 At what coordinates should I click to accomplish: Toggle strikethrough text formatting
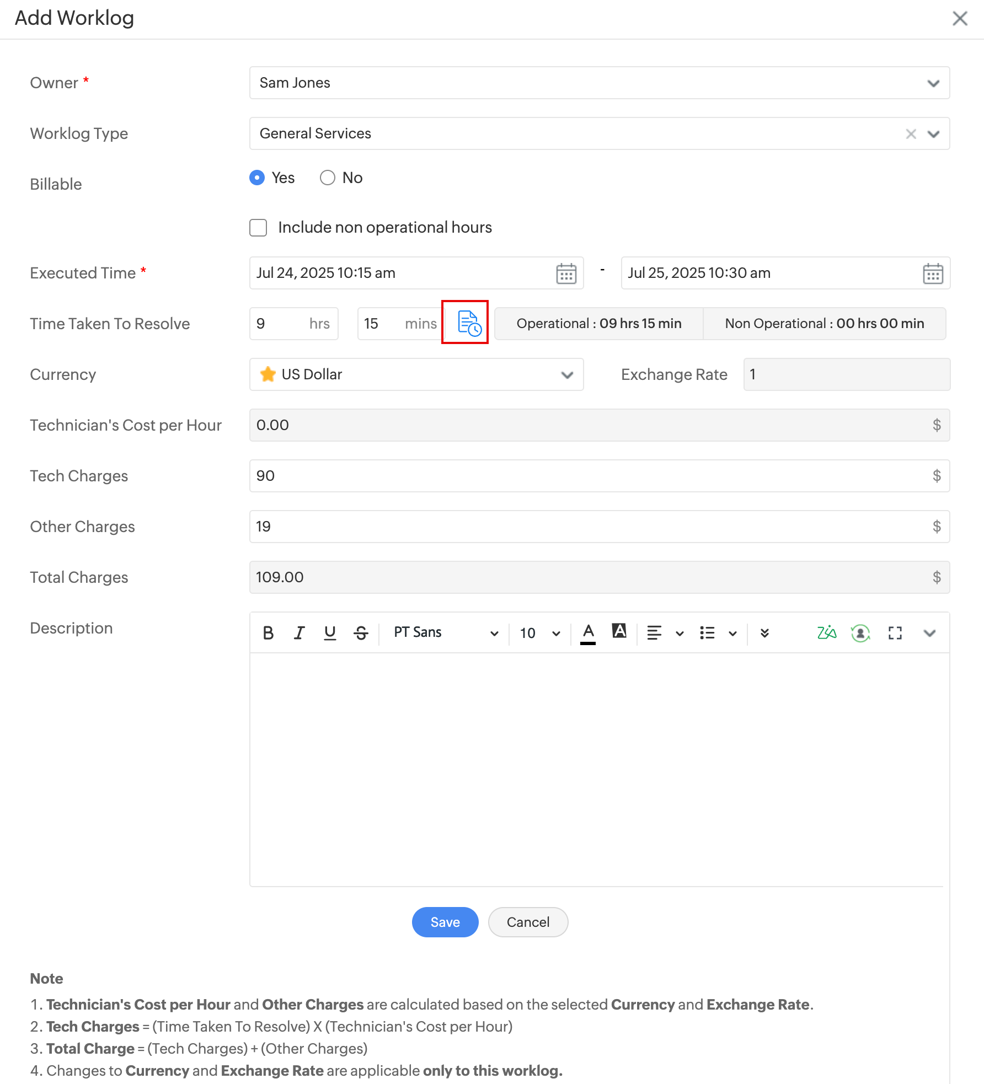coord(361,633)
